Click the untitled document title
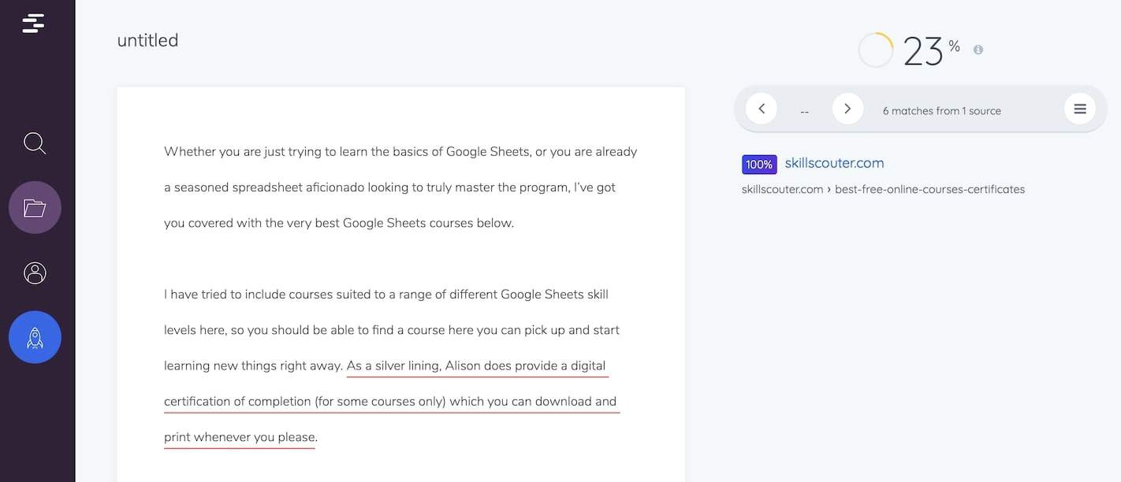Viewport: 1121px width, 482px height. pos(147,40)
